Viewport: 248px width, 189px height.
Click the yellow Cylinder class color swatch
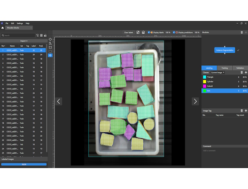205,82
